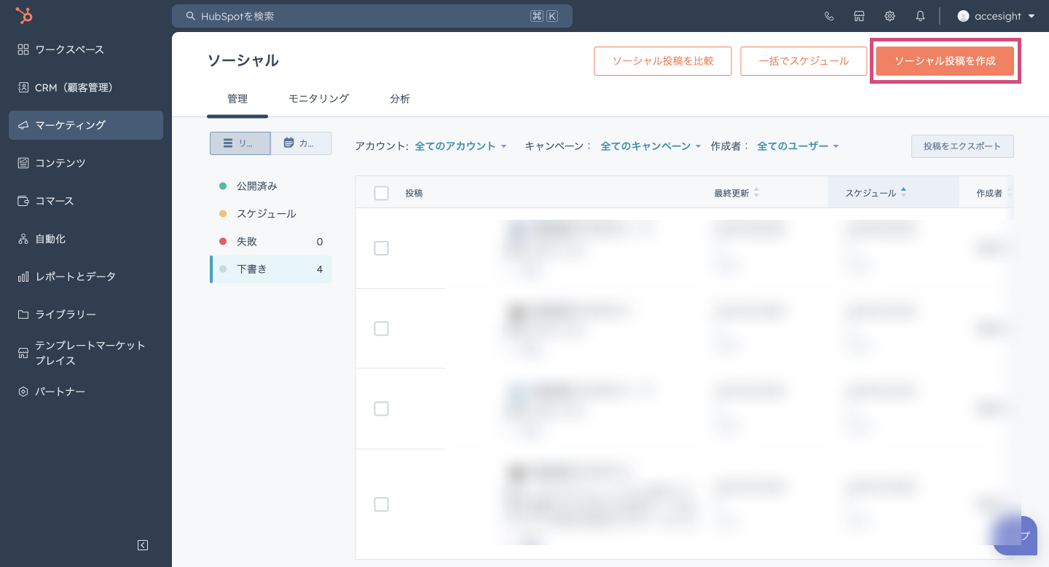This screenshot has width=1049, height=567.
Task: Open the 全てのユーザー dropdown
Action: pyautogui.click(x=798, y=146)
